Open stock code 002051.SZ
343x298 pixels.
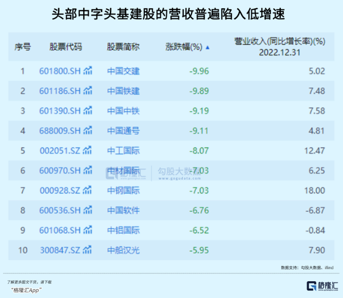click(60, 151)
